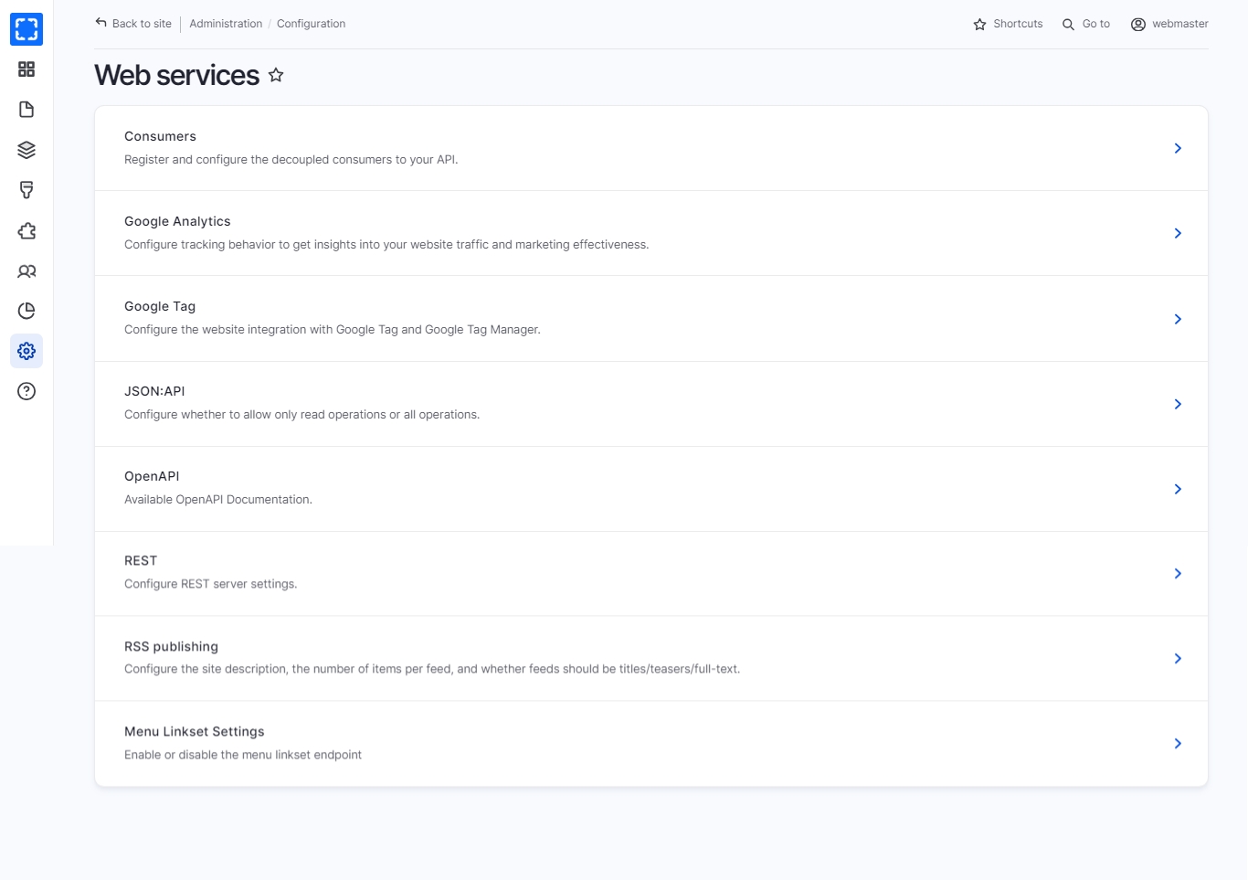Expand the Google Tag row chevron
This screenshot has height=880, width=1248.
(1177, 319)
